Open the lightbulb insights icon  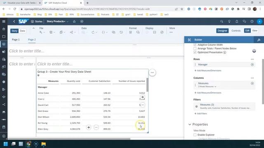229,21
